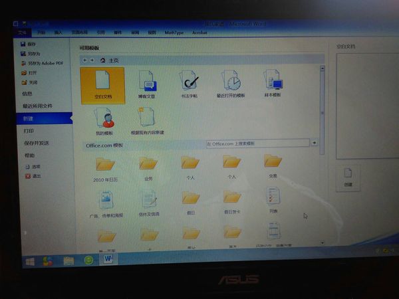Viewport: 399px width, 299px height.
Task: Open the 信件及信函 letters category
Action: (x=149, y=204)
